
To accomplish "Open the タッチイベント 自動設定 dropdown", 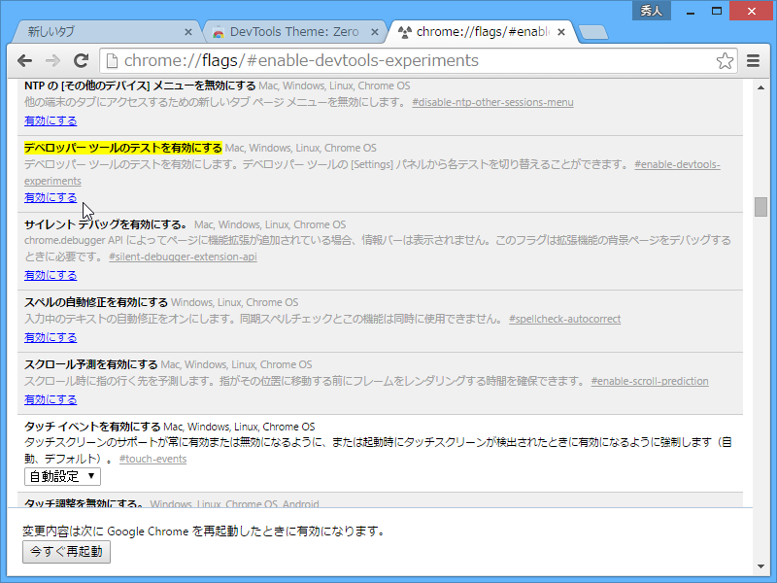I will pyautogui.click(x=62, y=476).
